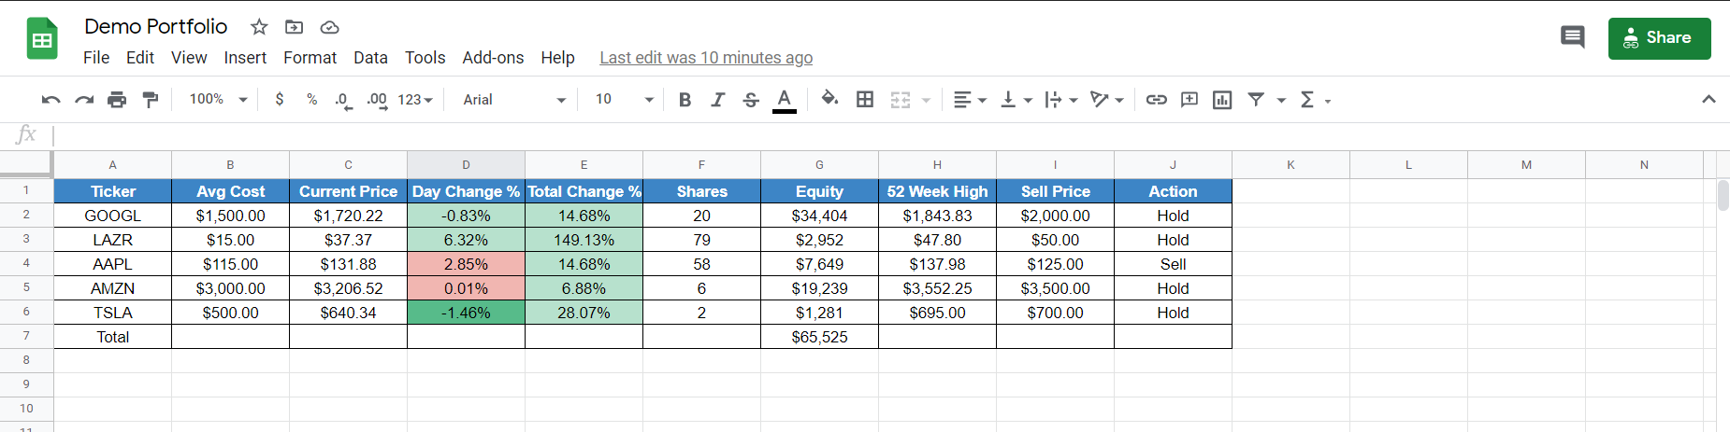1730x432 pixels.
Task: Open more number formats 123 menu
Action: tap(415, 100)
